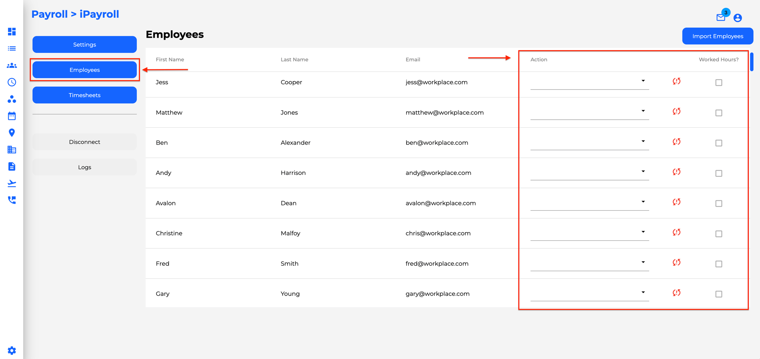
Task: Select the location pin icon in sidebar
Action: [x=12, y=133]
